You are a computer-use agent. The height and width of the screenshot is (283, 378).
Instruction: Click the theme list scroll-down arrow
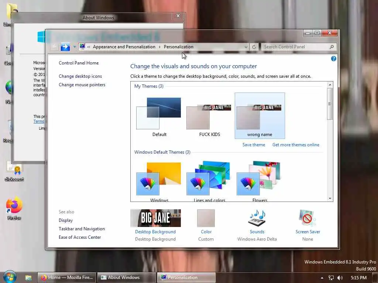(330, 199)
